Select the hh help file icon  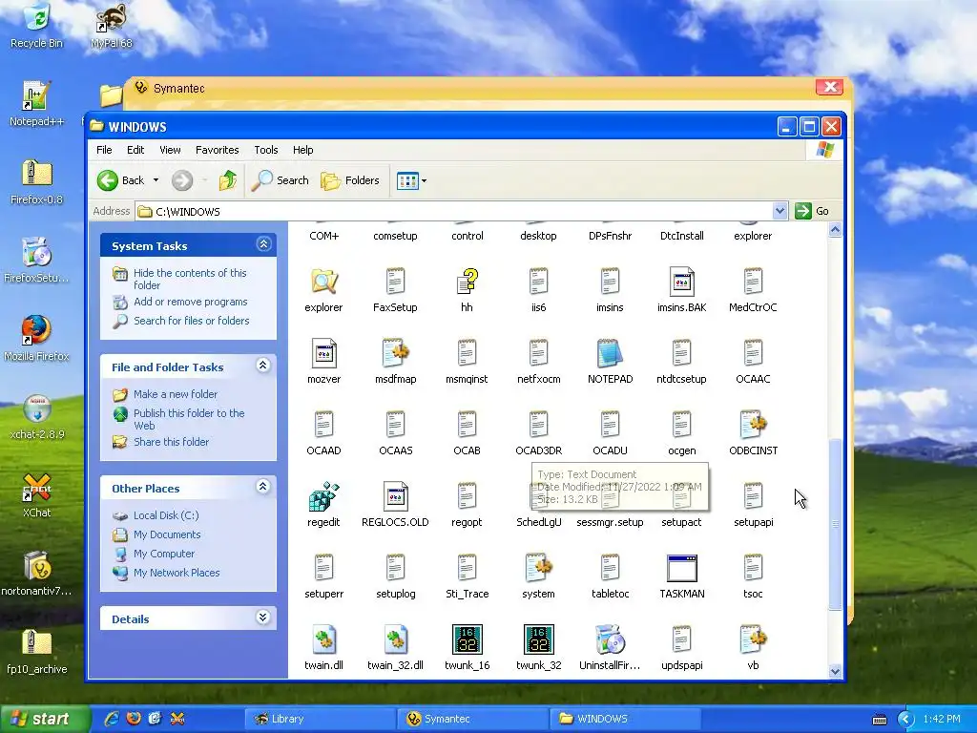467,282
